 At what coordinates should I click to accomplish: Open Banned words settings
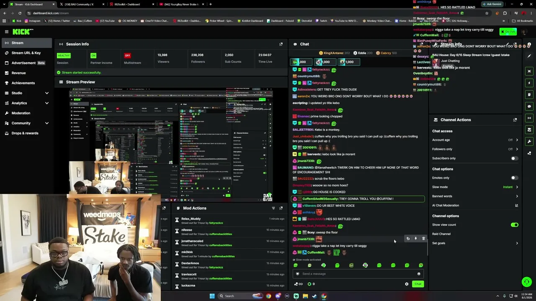tap(475, 196)
